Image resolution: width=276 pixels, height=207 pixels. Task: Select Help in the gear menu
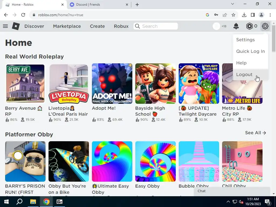click(241, 63)
